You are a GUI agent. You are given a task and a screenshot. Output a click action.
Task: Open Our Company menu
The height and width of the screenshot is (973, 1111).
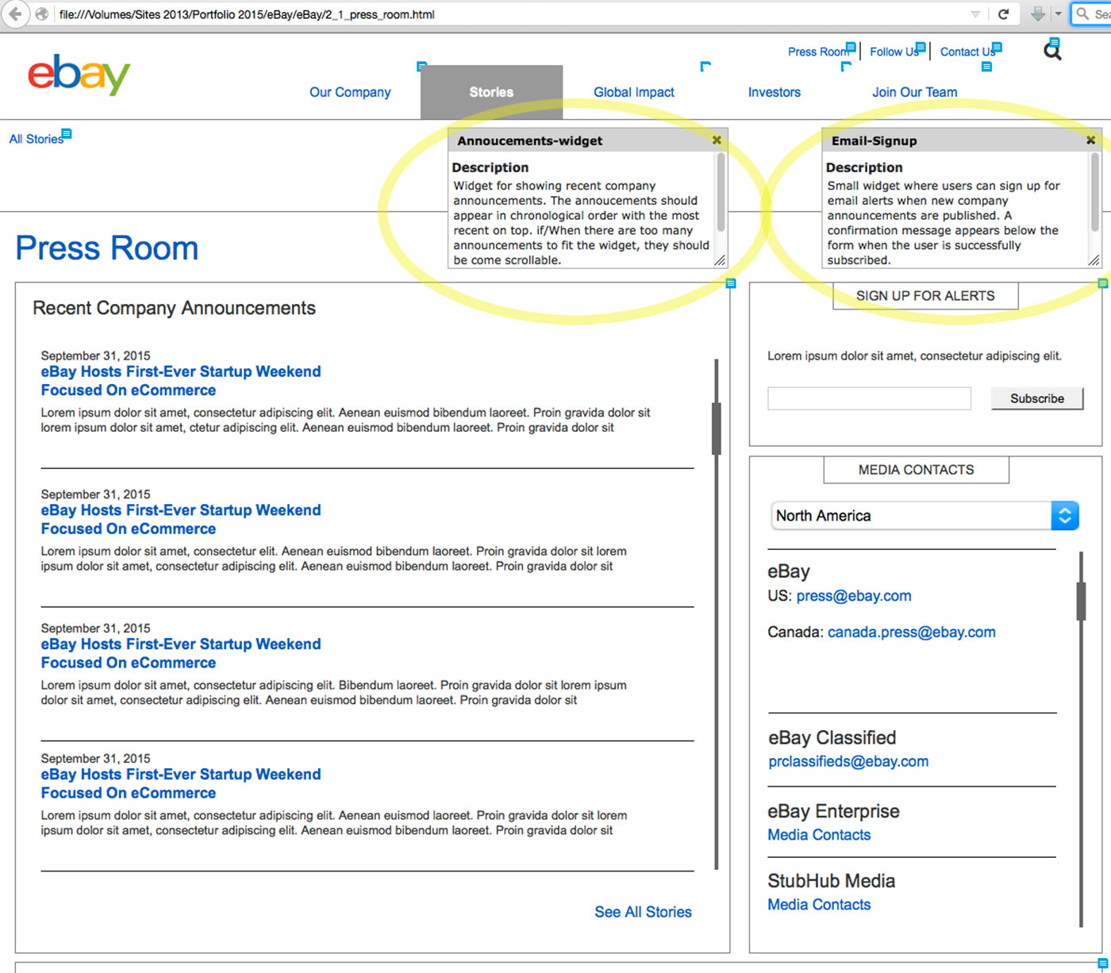tap(350, 92)
